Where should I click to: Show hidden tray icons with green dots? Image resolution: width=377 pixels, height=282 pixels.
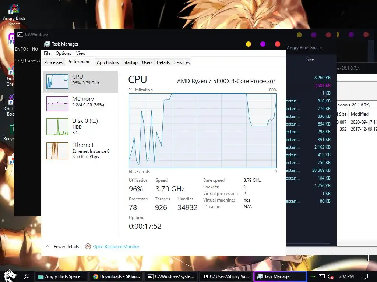tap(313, 276)
